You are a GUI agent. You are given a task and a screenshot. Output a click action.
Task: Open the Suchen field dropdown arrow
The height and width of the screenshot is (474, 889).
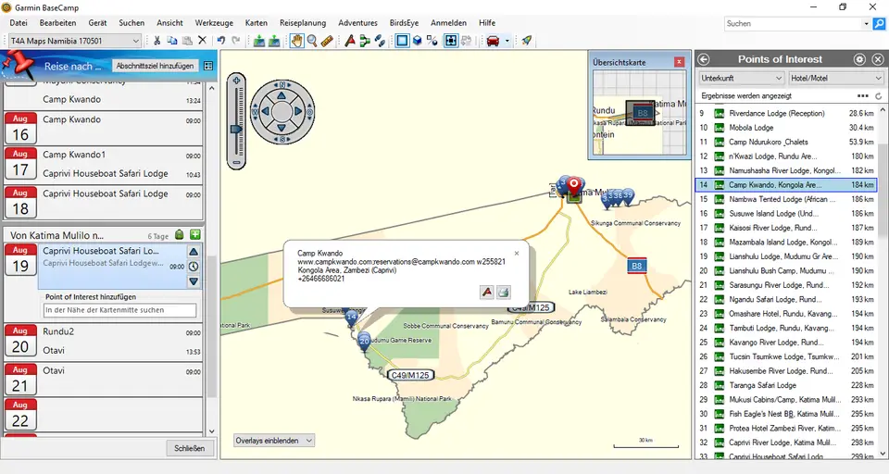point(866,24)
